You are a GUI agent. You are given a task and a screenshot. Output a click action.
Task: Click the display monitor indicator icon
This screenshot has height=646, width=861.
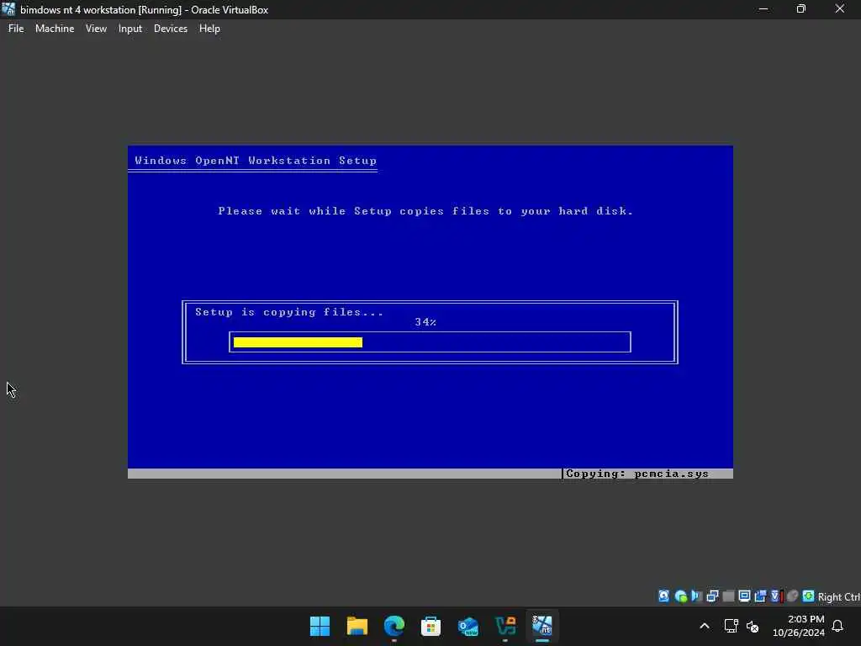[745, 596]
